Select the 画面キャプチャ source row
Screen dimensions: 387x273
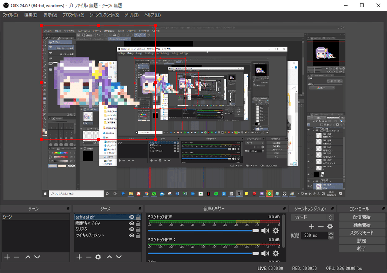point(108,223)
